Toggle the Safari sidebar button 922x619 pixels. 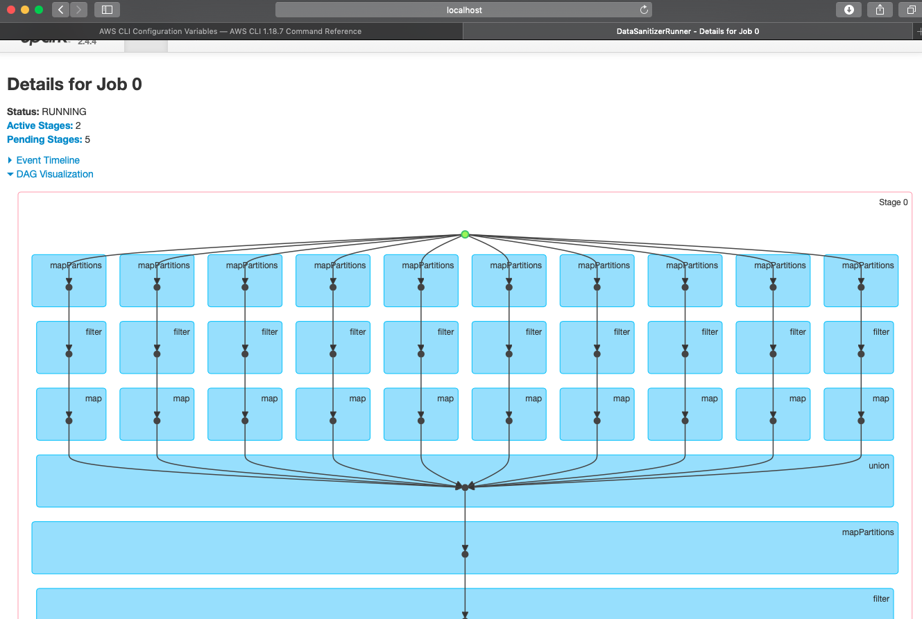pos(107,10)
